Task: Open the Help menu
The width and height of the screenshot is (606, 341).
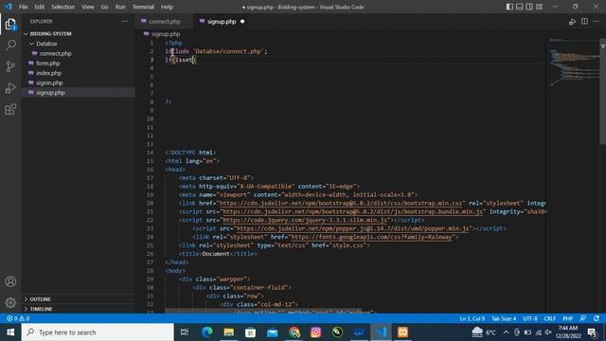Action: click(x=167, y=7)
